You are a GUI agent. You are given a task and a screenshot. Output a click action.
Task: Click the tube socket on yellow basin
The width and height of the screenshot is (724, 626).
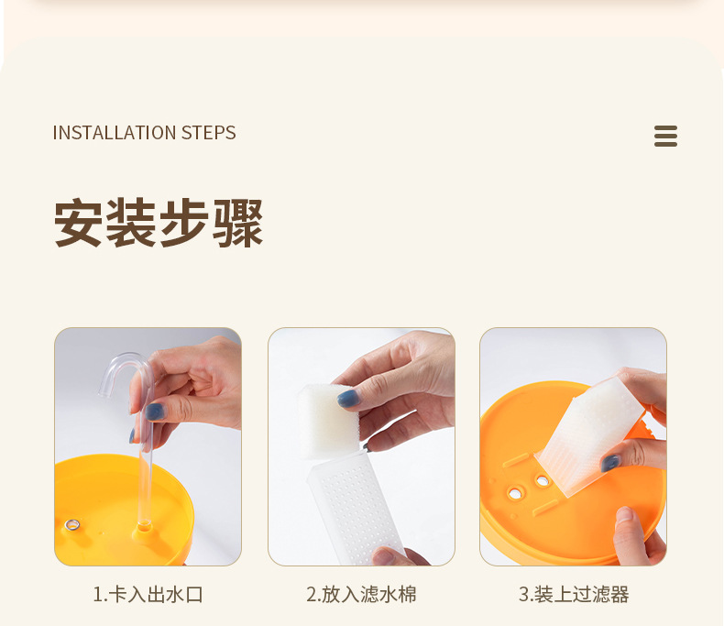click(144, 528)
